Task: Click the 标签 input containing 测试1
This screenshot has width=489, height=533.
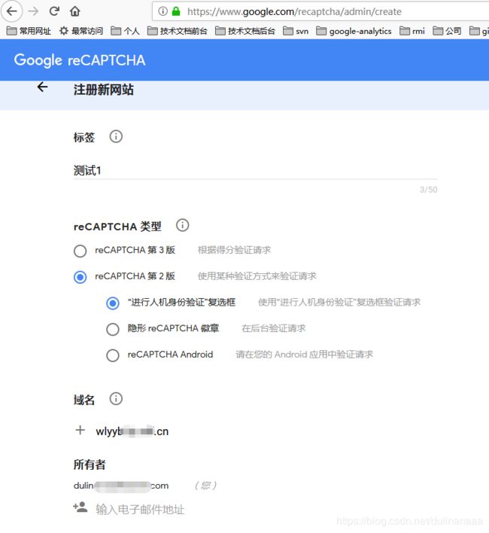Action: click(255, 170)
